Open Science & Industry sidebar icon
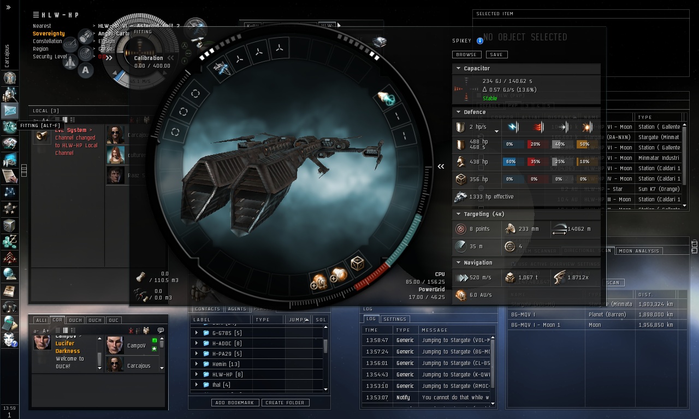699x419 pixels. [10, 160]
